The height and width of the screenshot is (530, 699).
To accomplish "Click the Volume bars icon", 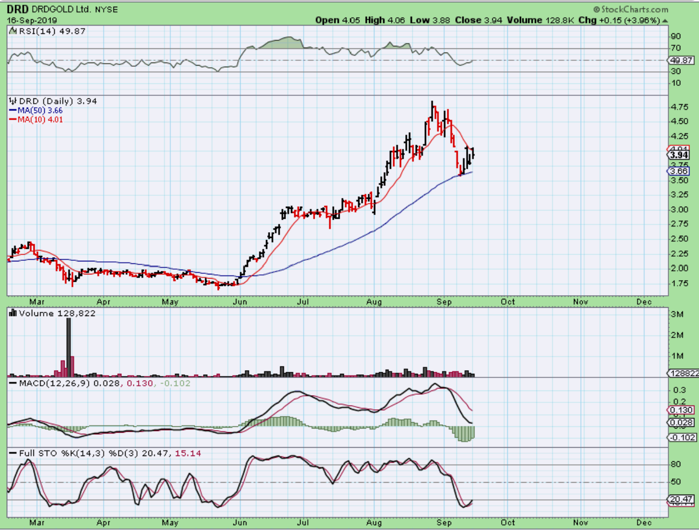I will pos(13,313).
